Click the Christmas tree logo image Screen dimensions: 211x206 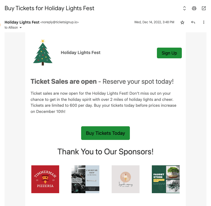(x=43, y=52)
